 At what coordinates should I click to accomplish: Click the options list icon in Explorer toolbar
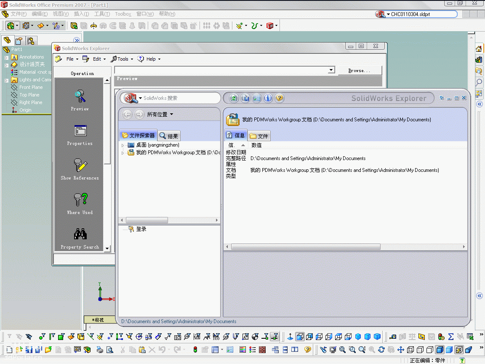257,99
